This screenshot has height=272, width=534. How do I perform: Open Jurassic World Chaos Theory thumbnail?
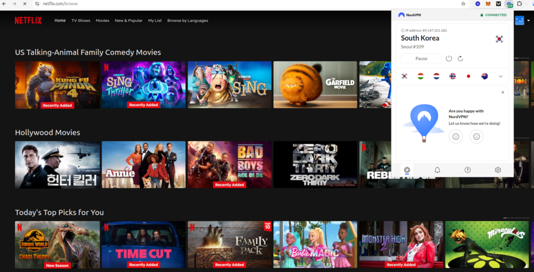click(x=57, y=245)
